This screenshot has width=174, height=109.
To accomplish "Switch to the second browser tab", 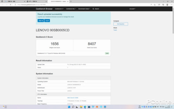I will point(37,1).
